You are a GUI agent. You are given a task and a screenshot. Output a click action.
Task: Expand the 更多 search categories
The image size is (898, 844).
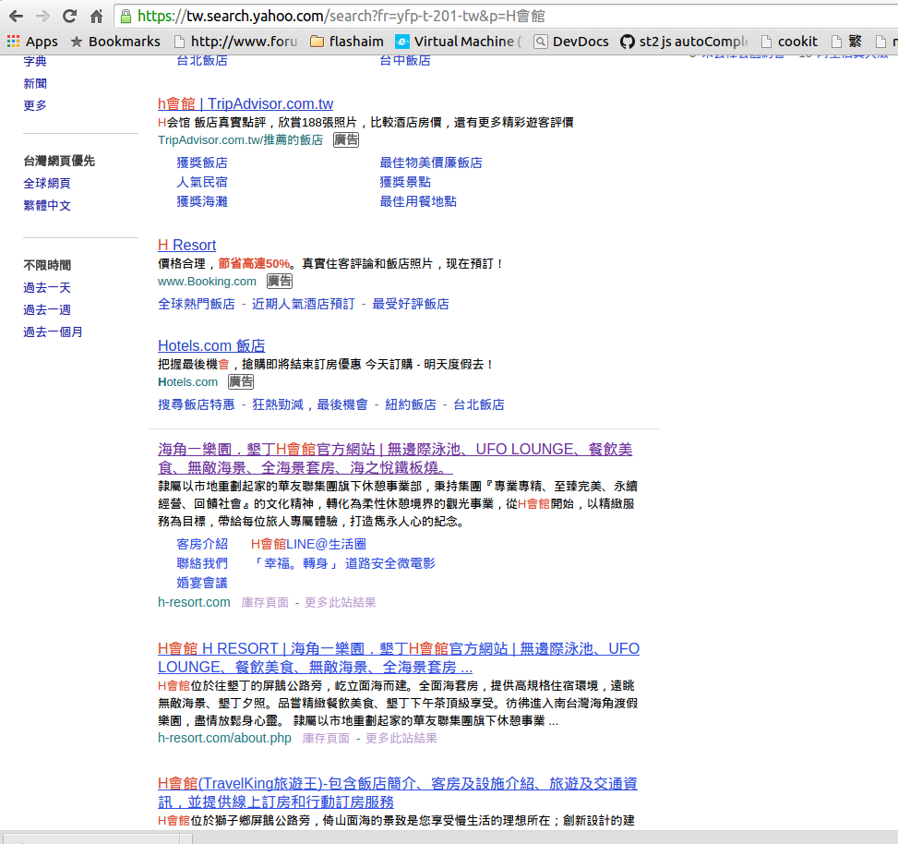(35, 105)
